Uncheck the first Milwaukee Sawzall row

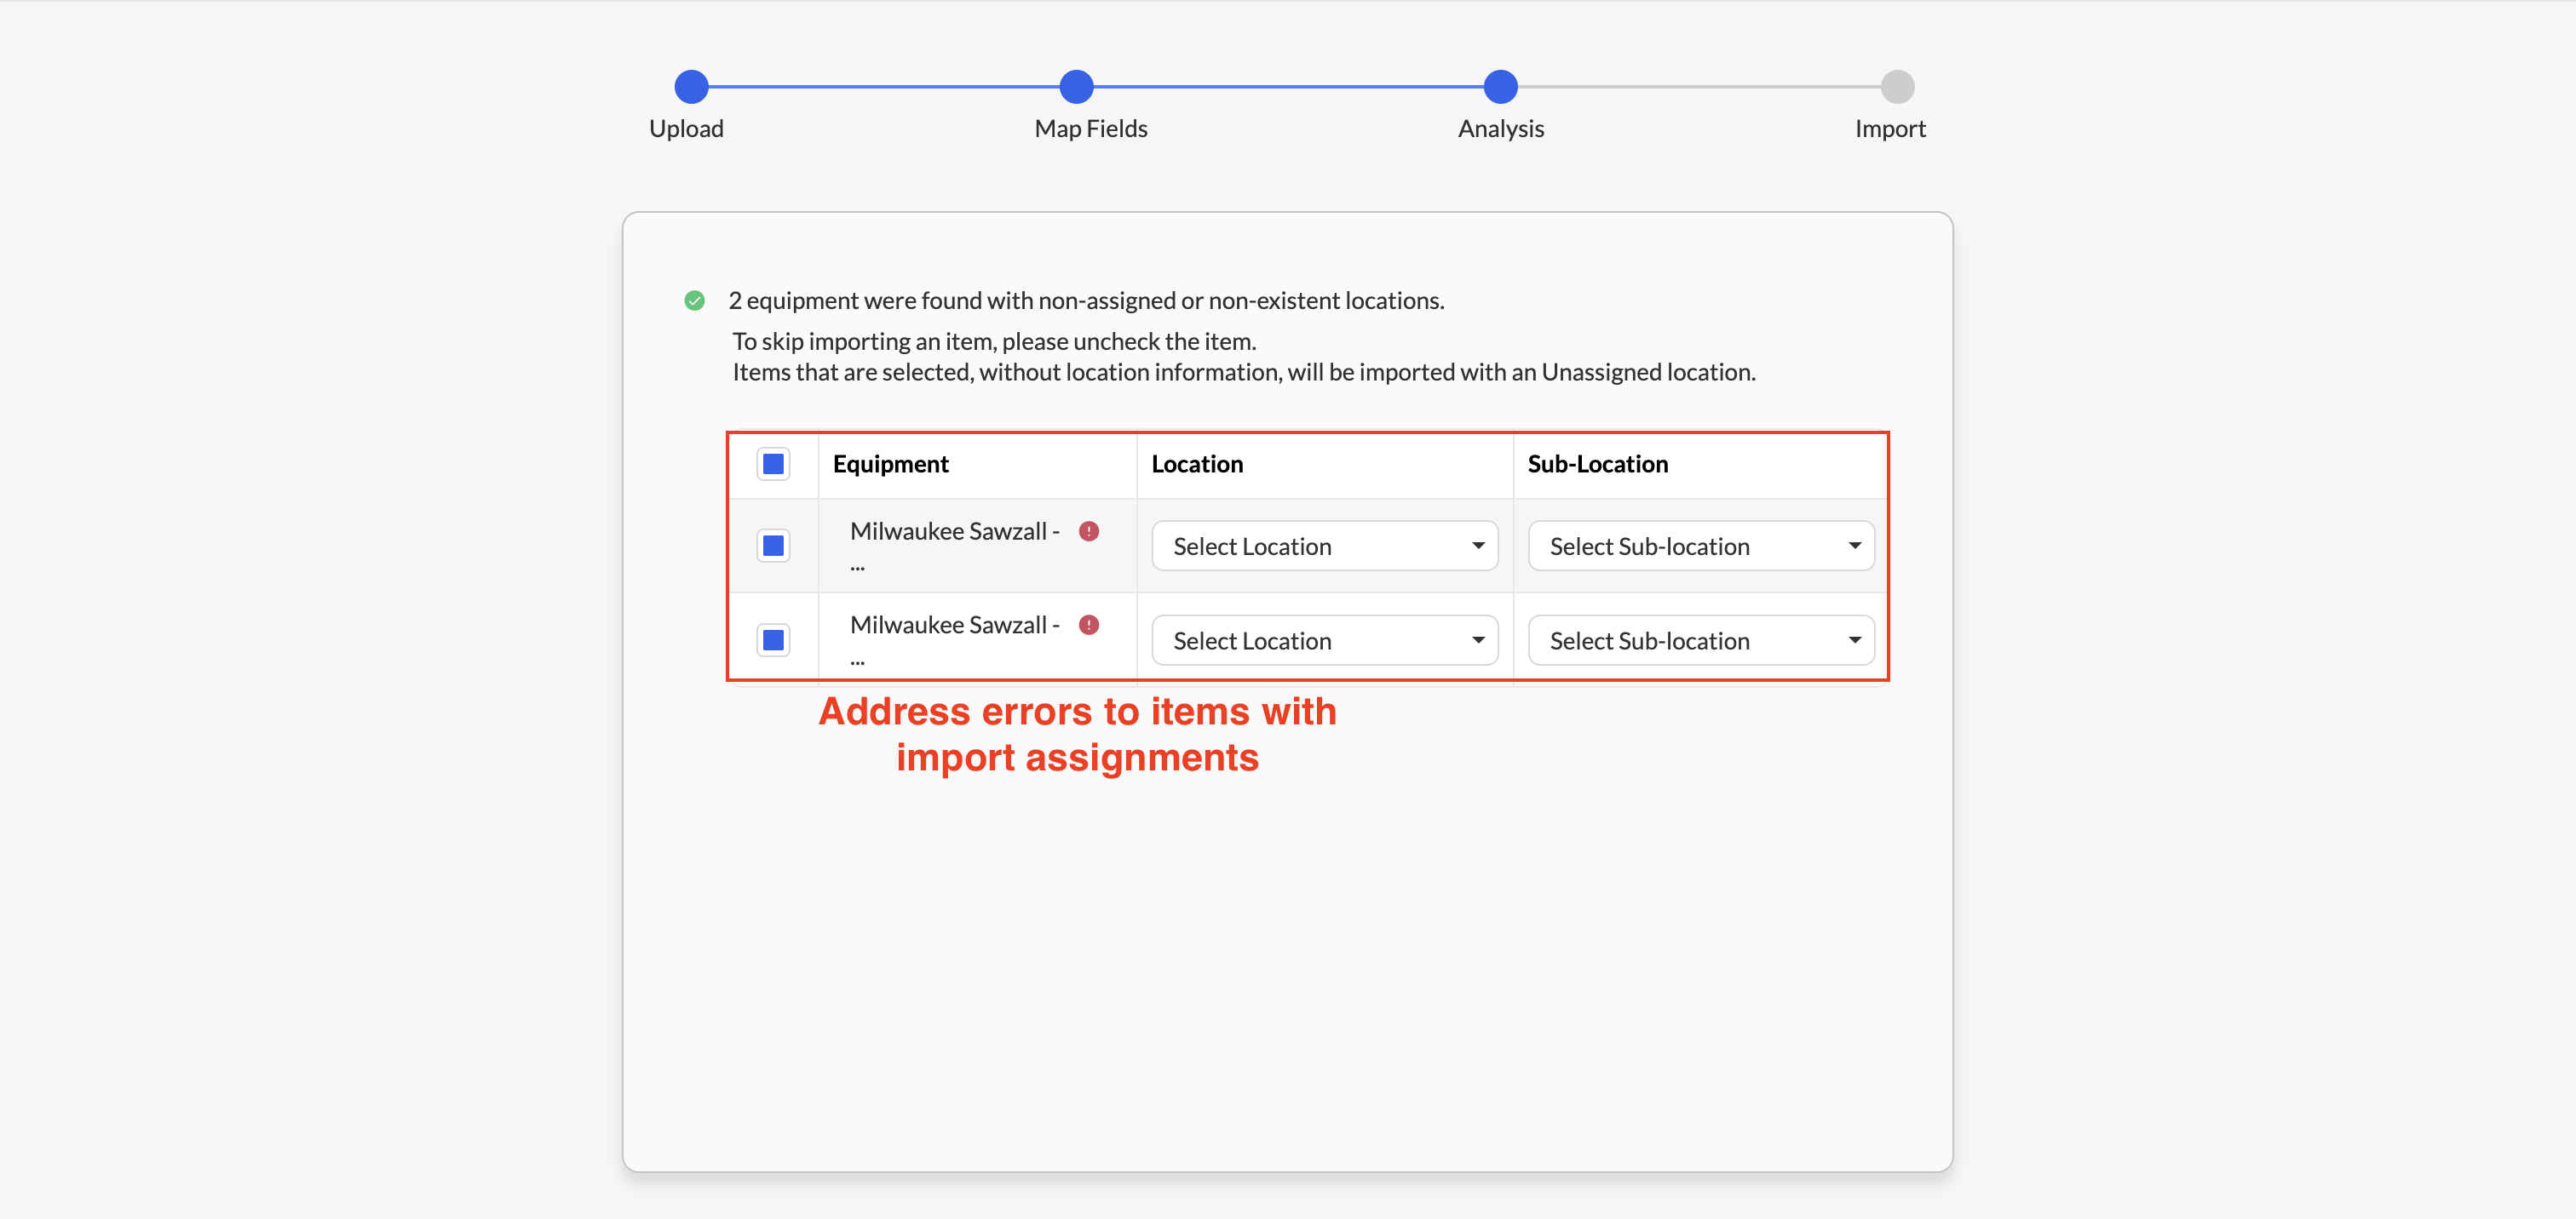click(773, 546)
